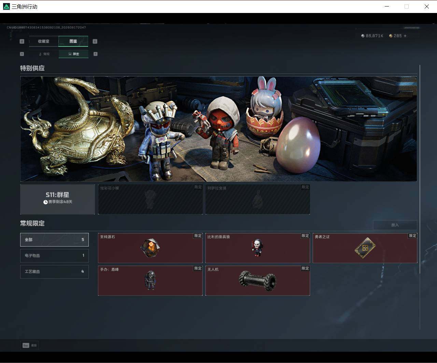437x363 pixels.
Task: Click the Esc 返回 button
Action: [29, 345]
